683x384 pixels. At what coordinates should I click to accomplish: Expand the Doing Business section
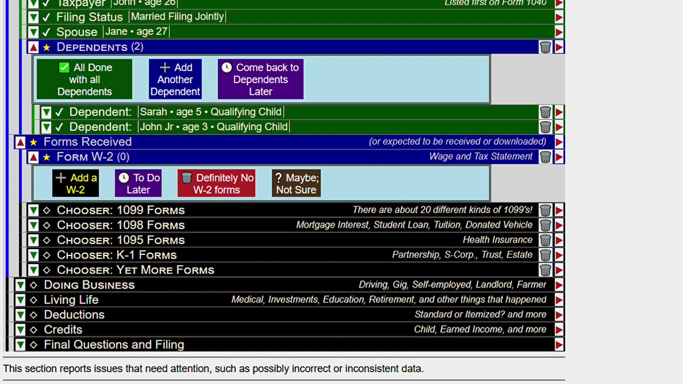coord(20,285)
